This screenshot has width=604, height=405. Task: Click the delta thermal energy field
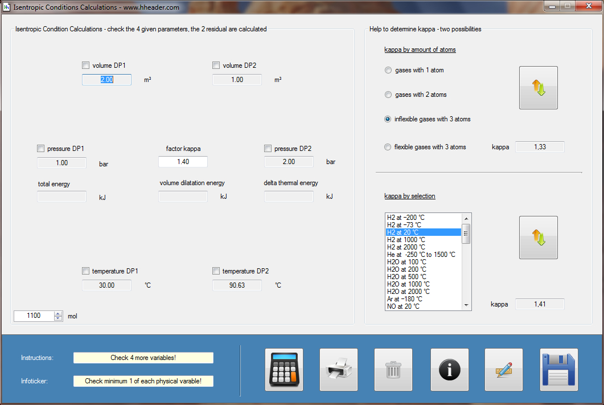coord(289,197)
